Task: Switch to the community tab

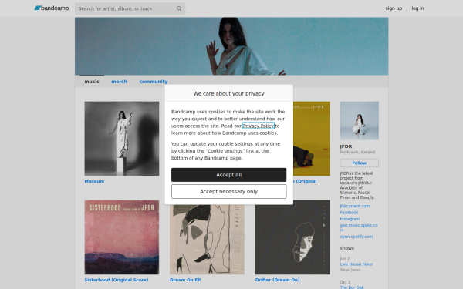Action: point(154,82)
